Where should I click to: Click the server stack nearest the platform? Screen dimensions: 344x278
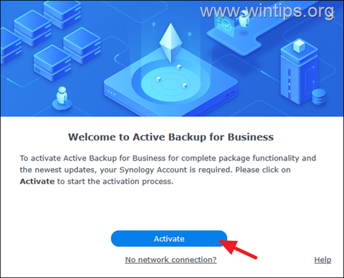click(x=82, y=45)
